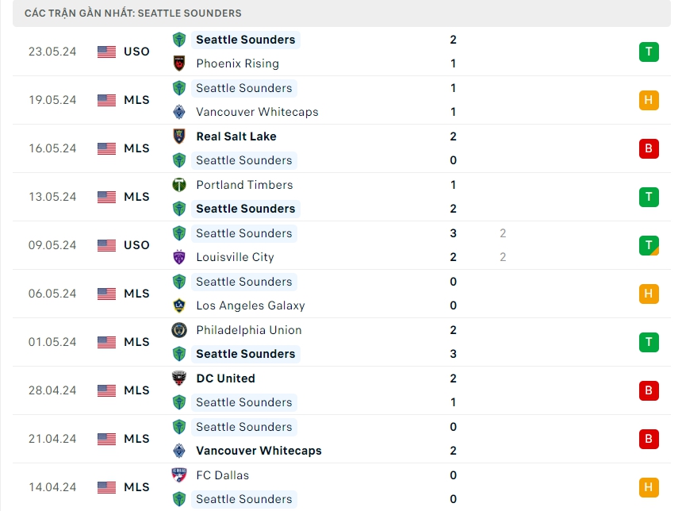Click the FC Dallas crest icon

[179, 475]
